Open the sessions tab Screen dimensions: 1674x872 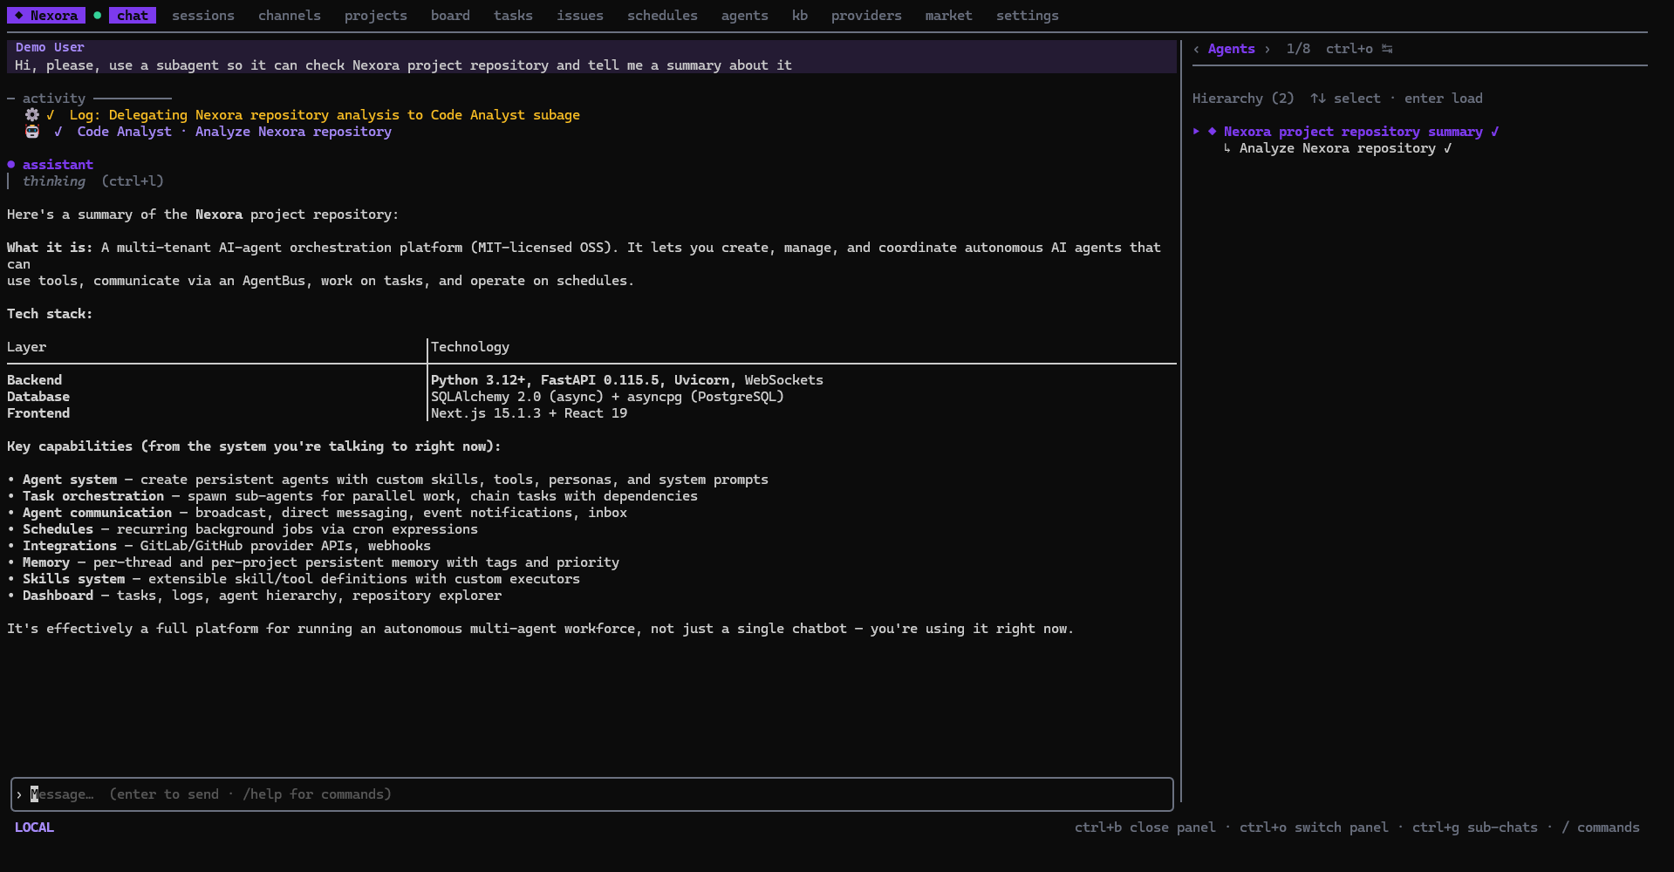tap(203, 16)
